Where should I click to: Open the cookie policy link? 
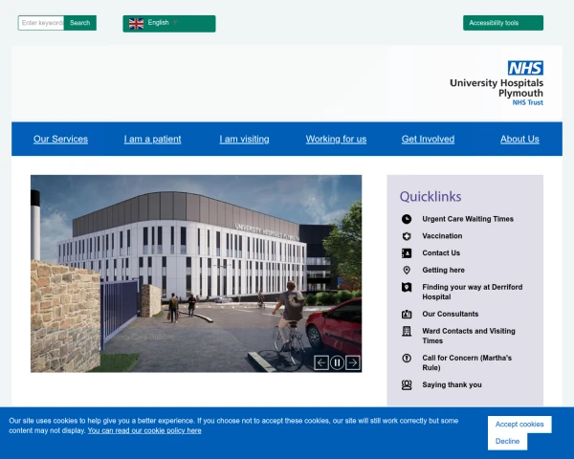(x=144, y=431)
